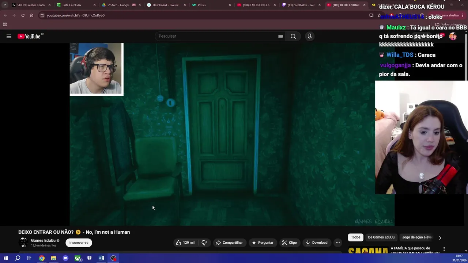Viewport: 468px width, 263px height.
Task: Open the bookmarks bar apps grid
Action: point(5,24)
